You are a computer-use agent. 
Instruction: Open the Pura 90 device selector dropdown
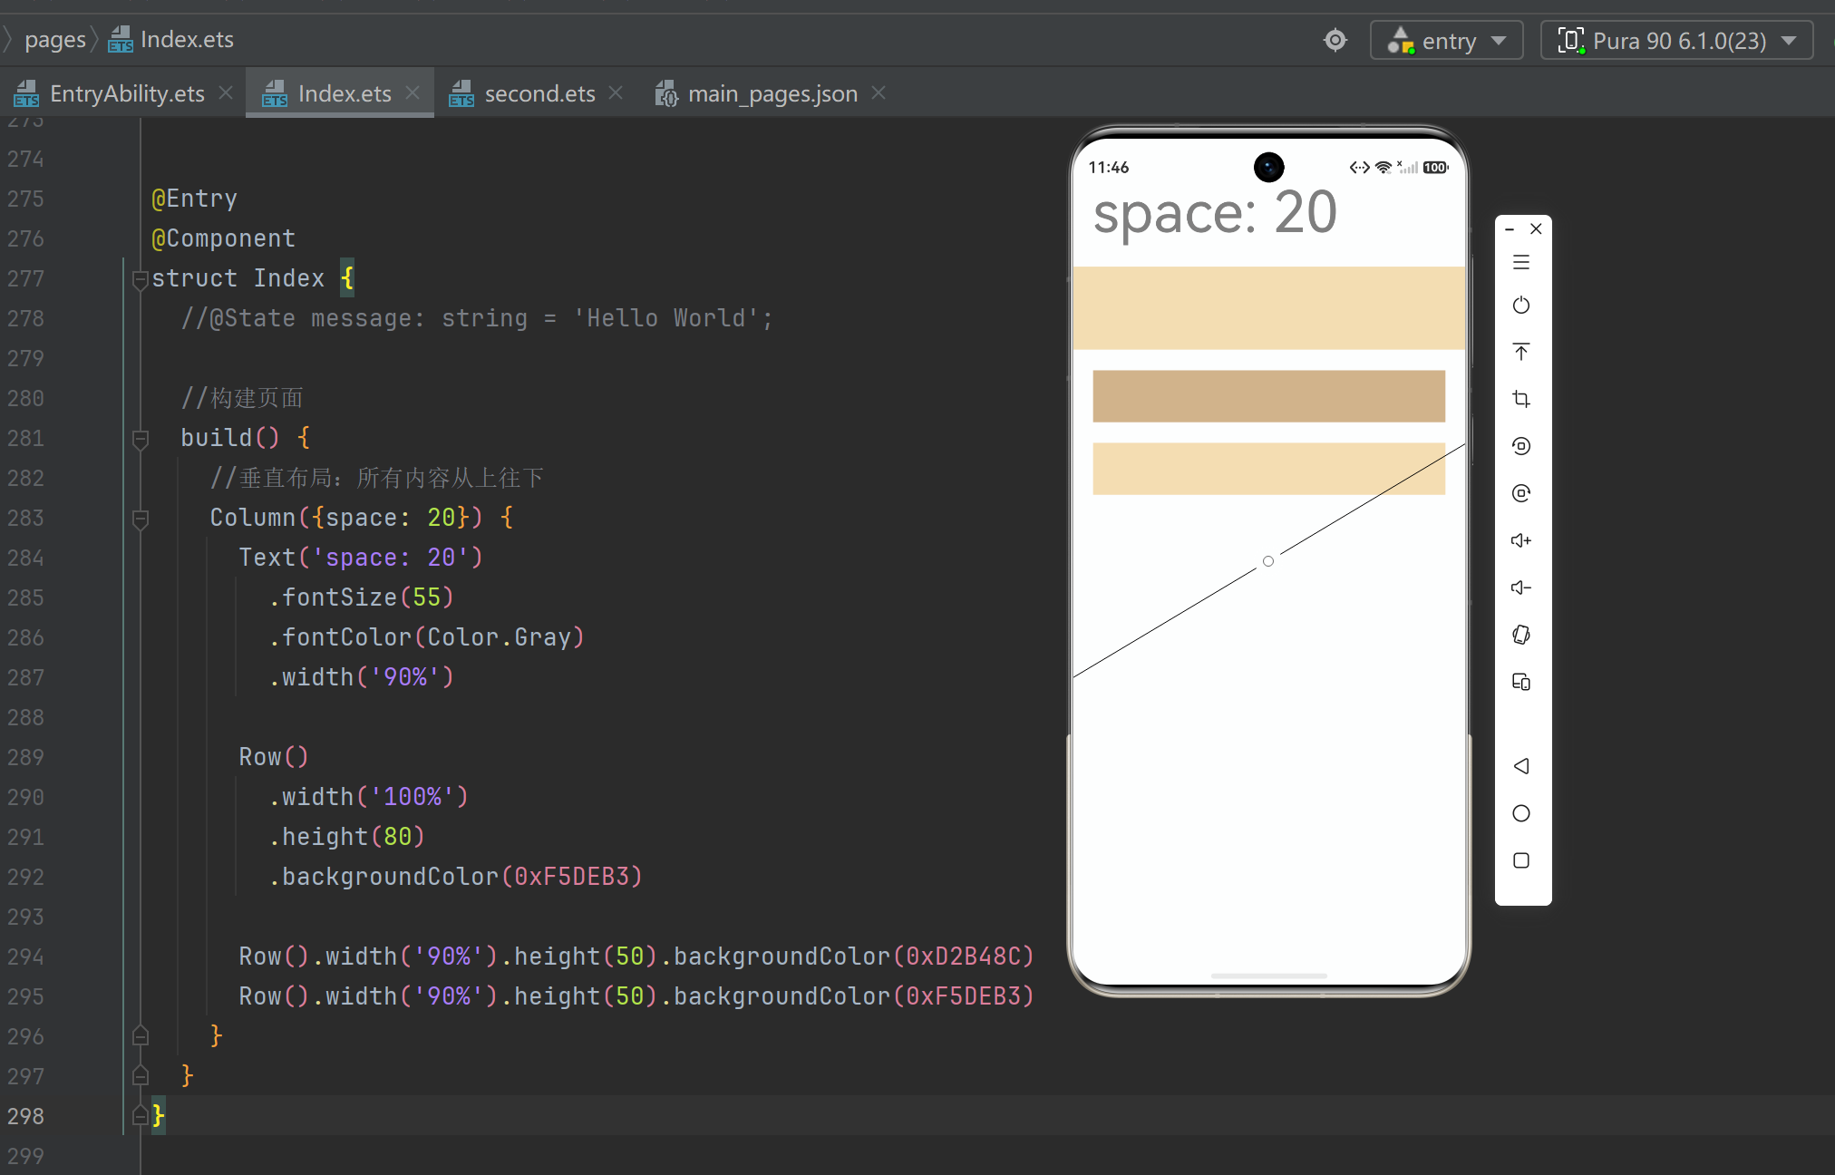[x=1677, y=41]
